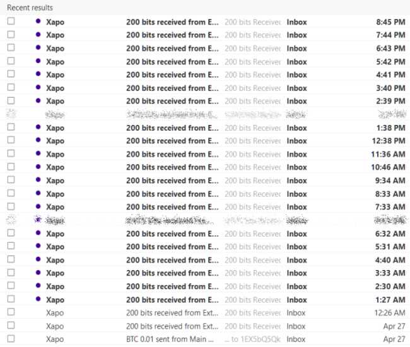Image resolution: width=410 pixels, height=347 pixels.
Task: Open the 4:40 AM email subject
Action: point(172,260)
